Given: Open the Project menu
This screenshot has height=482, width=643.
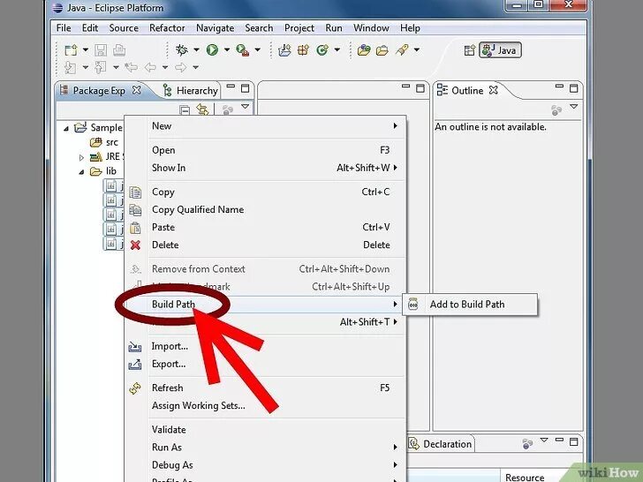Looking at the screenshot, I should pos(299,28).
